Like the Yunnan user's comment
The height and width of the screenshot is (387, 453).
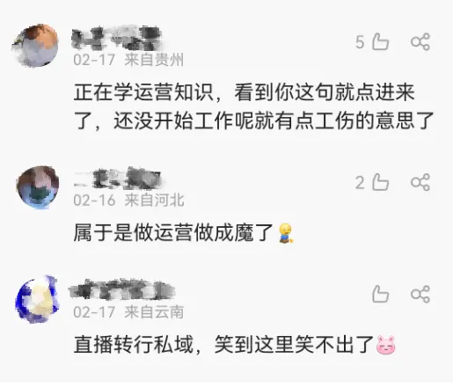tap(380, 294)
